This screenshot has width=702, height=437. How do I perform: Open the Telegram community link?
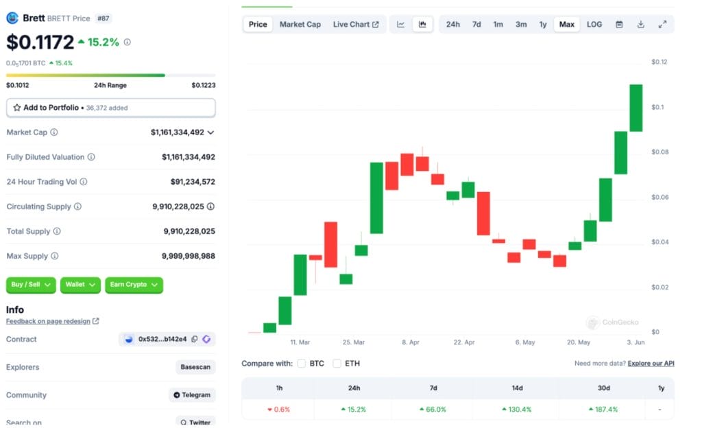[192, 395]
